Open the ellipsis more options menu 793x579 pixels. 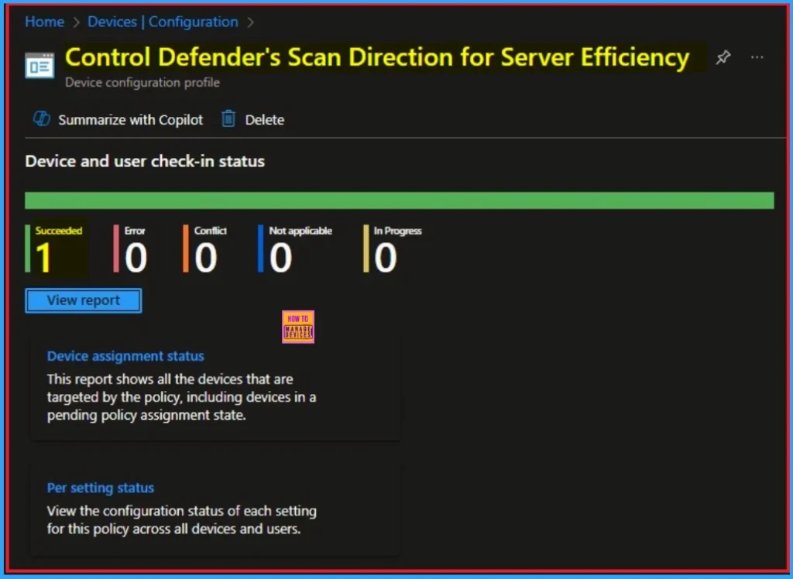(757, 57)
